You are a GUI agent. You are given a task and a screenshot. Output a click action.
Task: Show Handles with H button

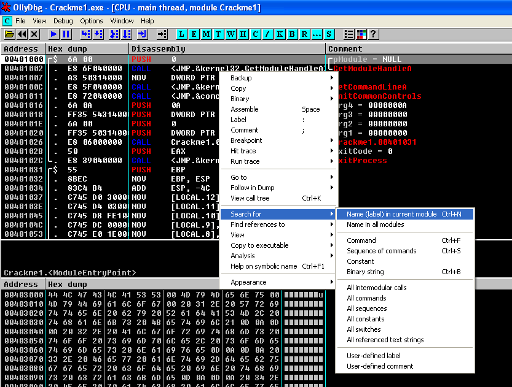243,34
